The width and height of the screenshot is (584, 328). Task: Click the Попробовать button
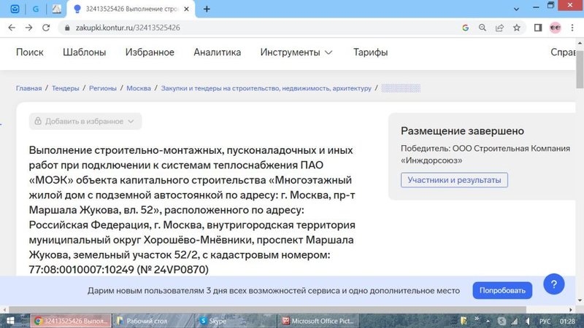coord(502,290)
